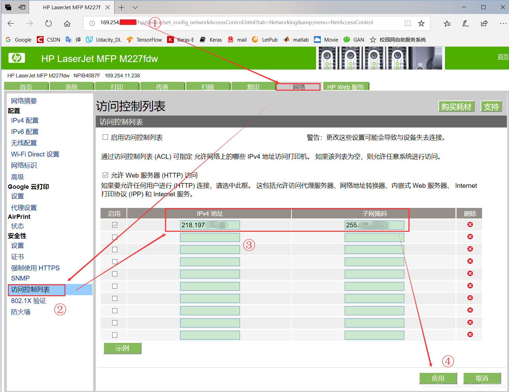
Task: Click the 取消 cancel button
Action: 482,378
